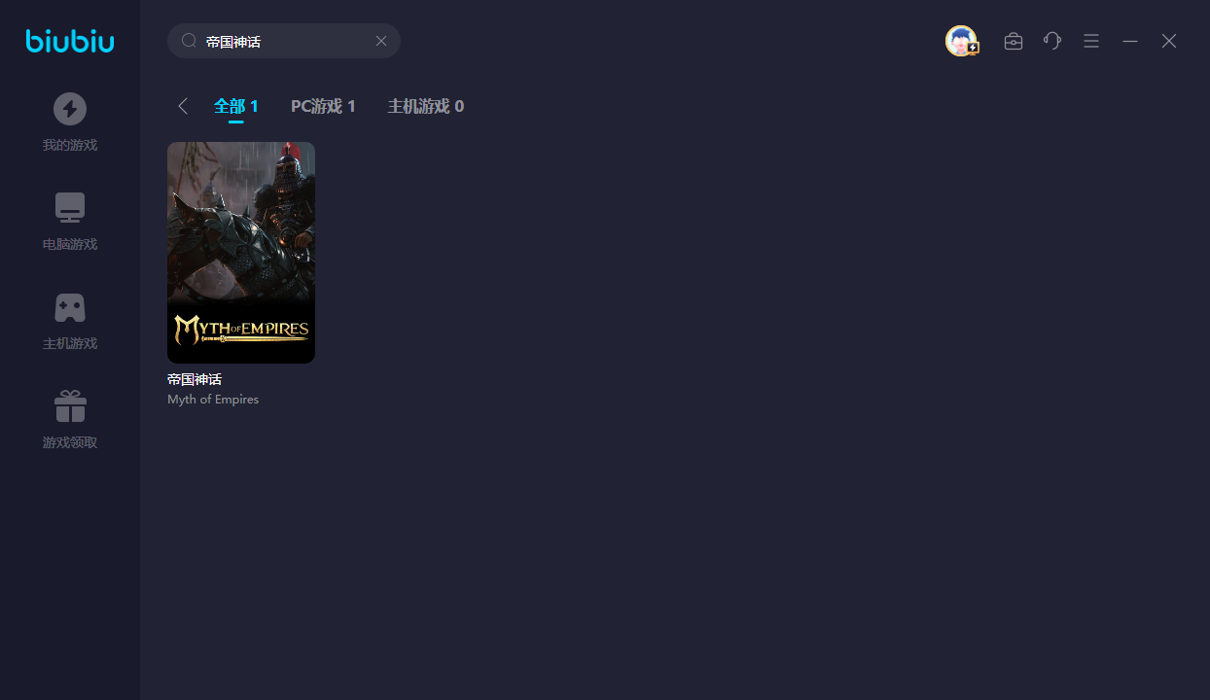The height and width of the screenshot is (700, 1210).
Task: Open the Myth of Empires cover thumbnail
Action: coord(241,253)
